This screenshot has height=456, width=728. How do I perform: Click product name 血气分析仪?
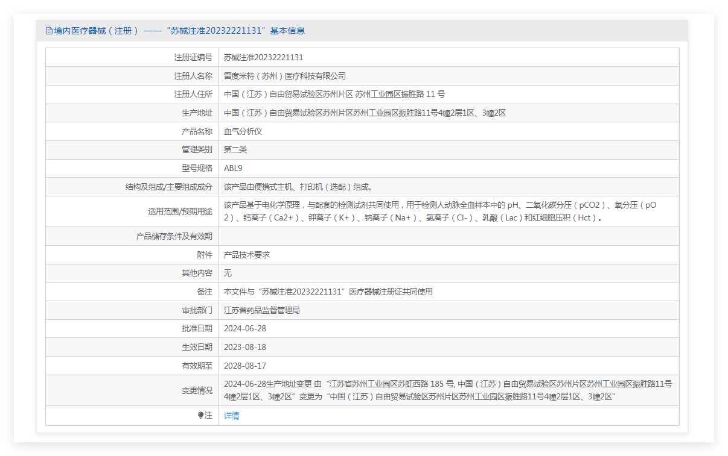[x=243, y=131]
